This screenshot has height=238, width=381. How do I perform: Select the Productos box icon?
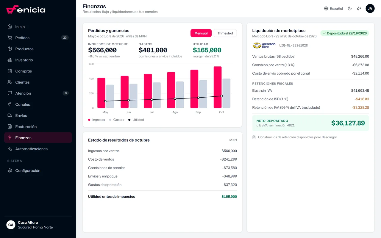(x=10, y=49)
